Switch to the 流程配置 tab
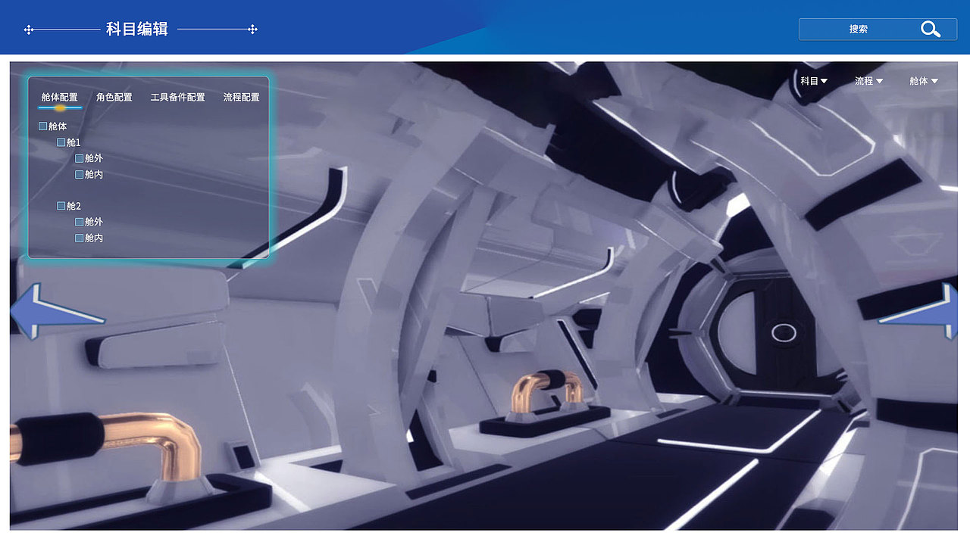Screen dimensions: 970x545 tap(242, 98)
